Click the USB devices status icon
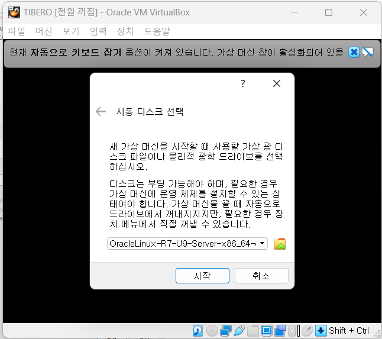 pyautogui.click(x=239, y=331)
